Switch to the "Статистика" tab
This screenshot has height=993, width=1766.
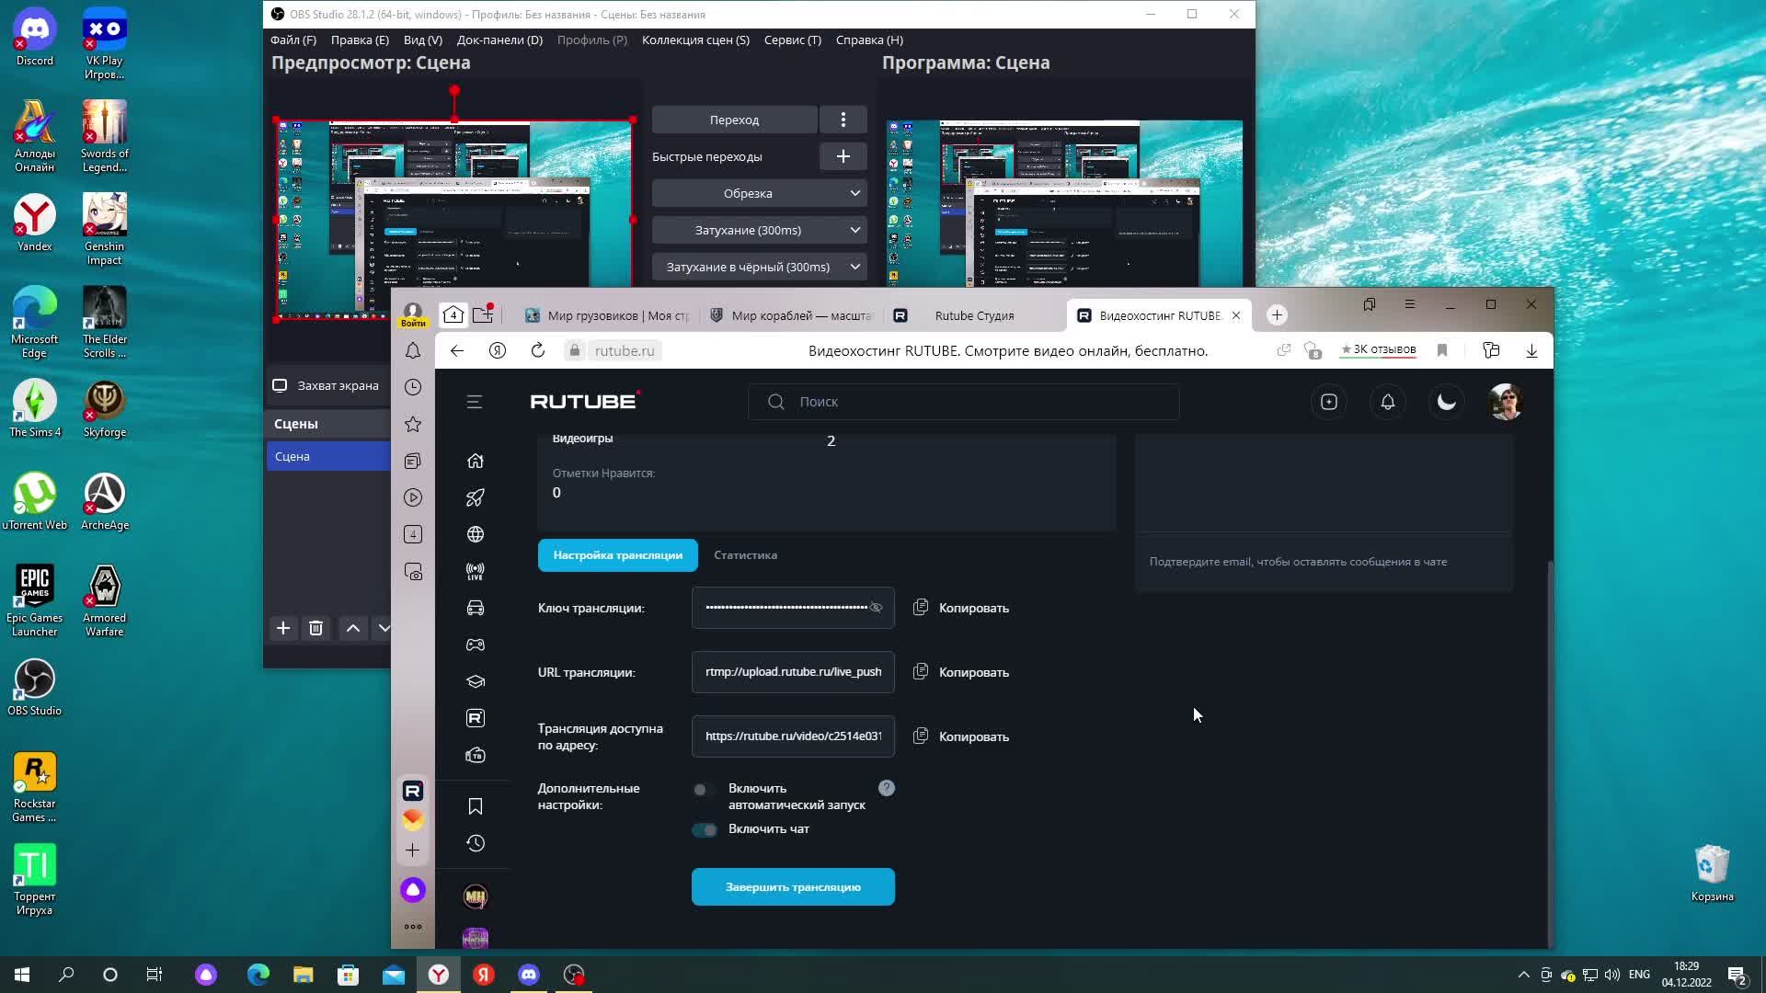[745, 555]
